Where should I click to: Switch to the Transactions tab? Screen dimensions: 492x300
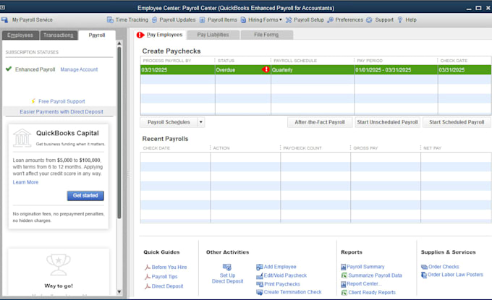[59, 35]
